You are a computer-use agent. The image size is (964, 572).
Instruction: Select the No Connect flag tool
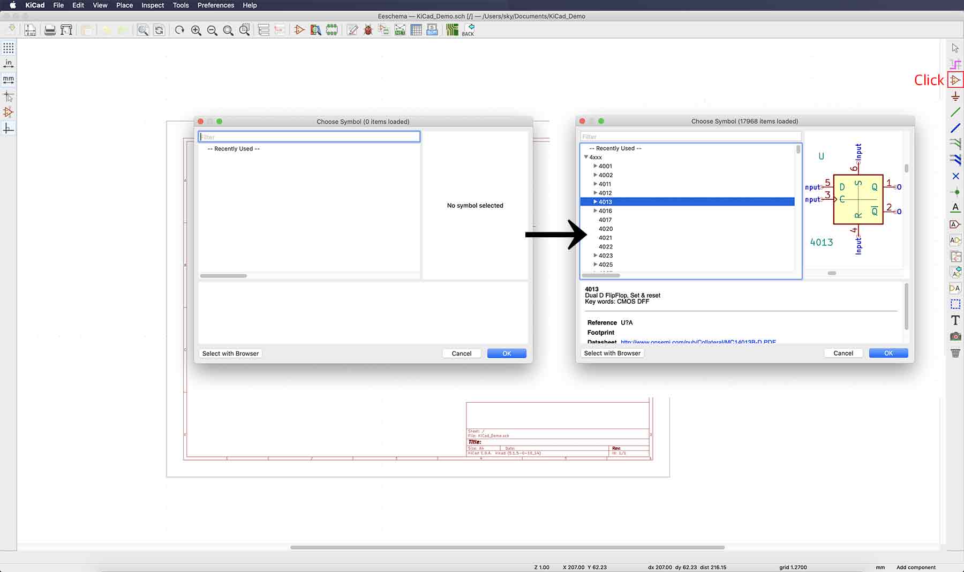click(955, 176)
